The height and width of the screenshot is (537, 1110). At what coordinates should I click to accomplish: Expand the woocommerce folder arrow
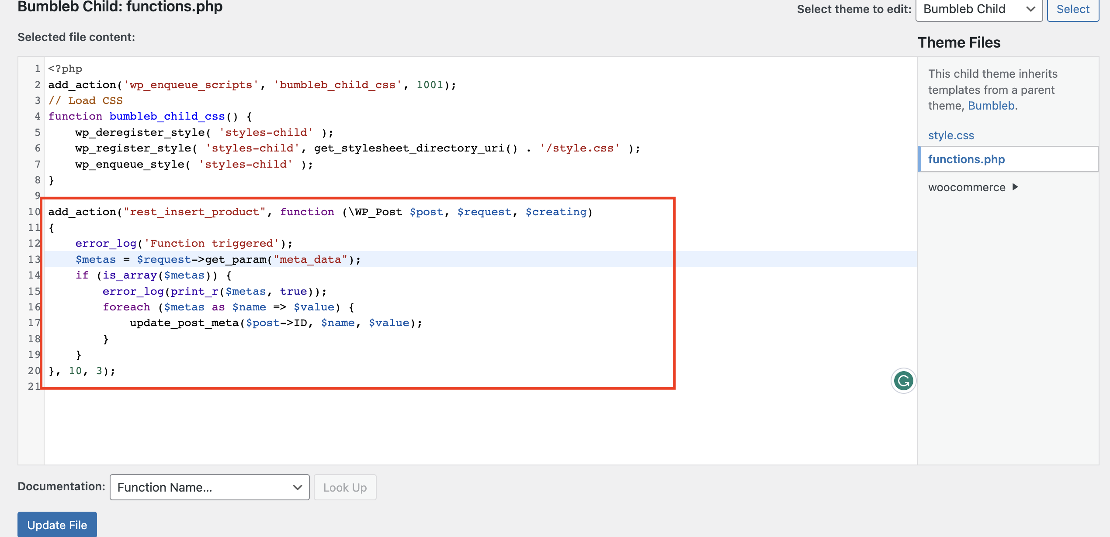tap(1015, 187)
